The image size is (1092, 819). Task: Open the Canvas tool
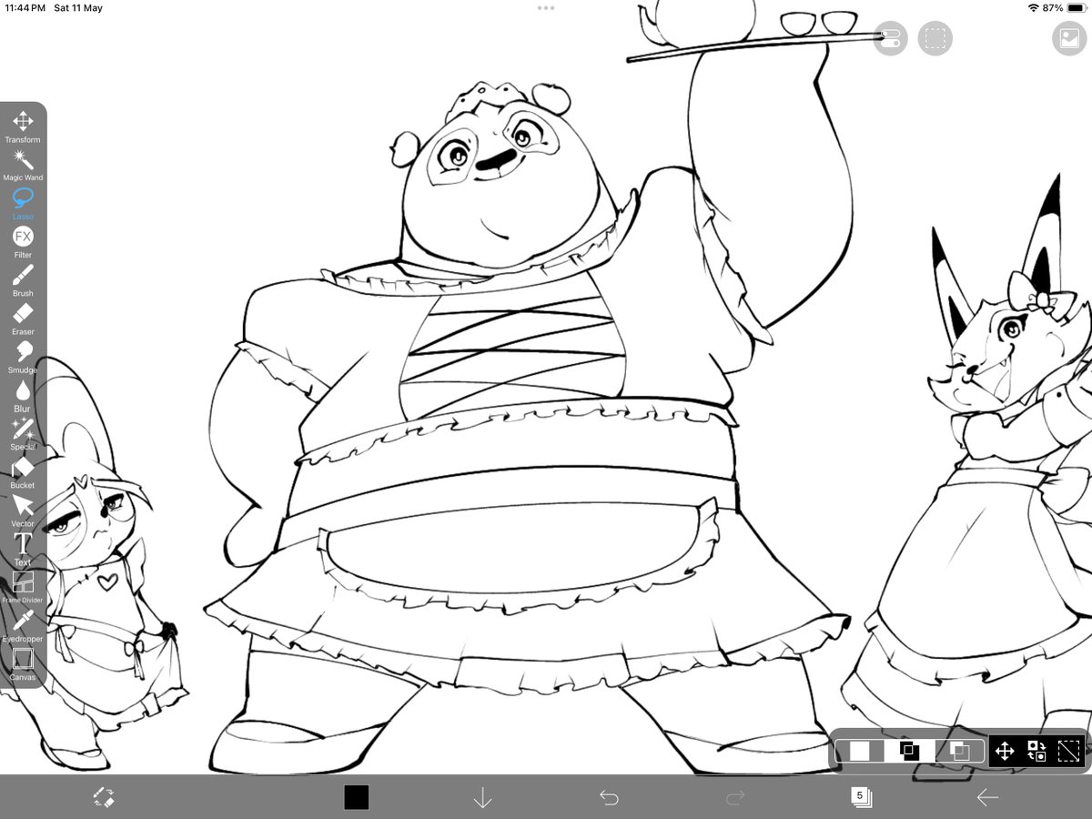tap(23, 664)
